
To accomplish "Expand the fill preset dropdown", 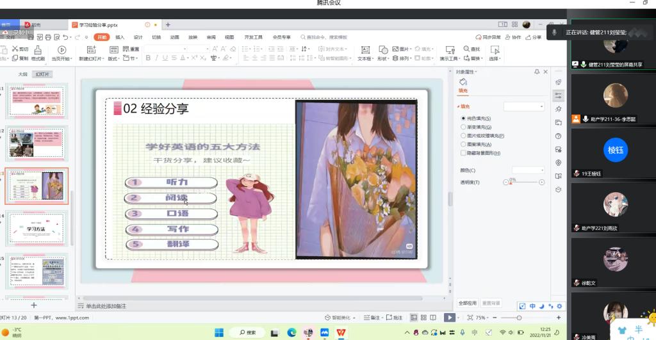I will (x=524, y=106).
